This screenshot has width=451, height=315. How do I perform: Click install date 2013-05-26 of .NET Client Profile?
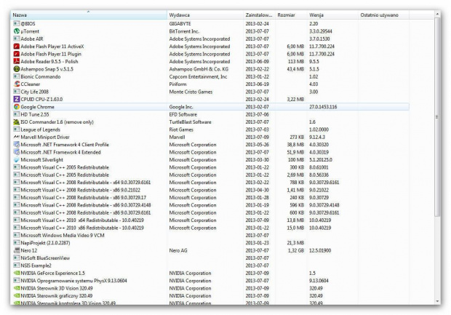coord(257,145)
